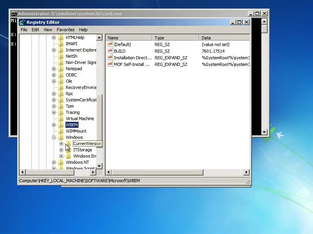Click the Windows NT folder icon
This screenshot has height=234, width=313.
(61, 162)
